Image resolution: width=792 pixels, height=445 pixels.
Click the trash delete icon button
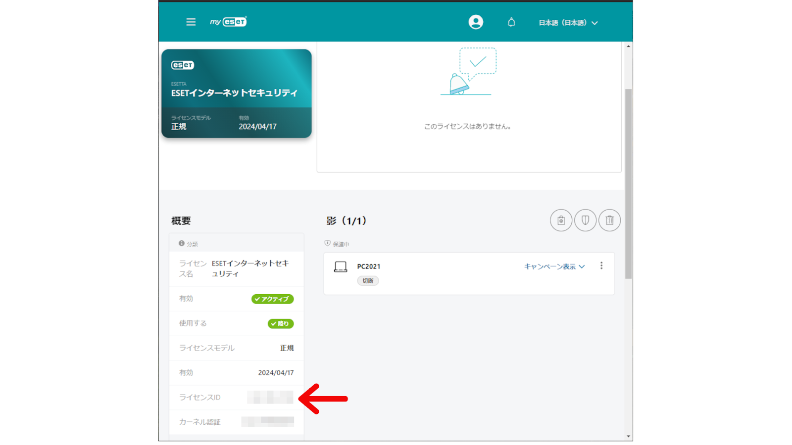pos(609,221)
